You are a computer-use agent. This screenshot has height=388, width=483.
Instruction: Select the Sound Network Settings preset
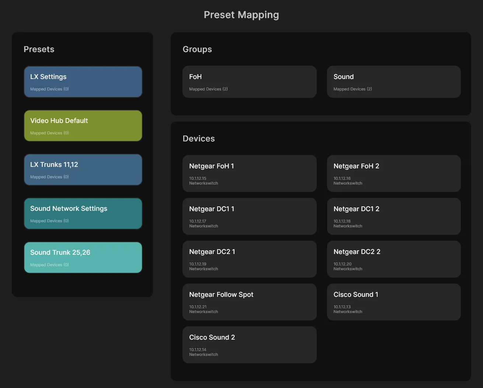(x=83, y=213)
